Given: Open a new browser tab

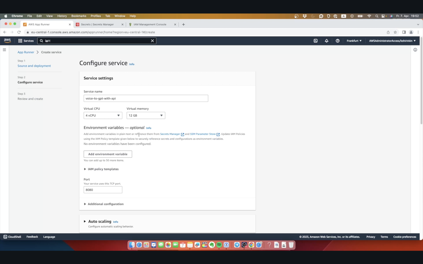Looking at the screenshot, I should click(183, 24).
